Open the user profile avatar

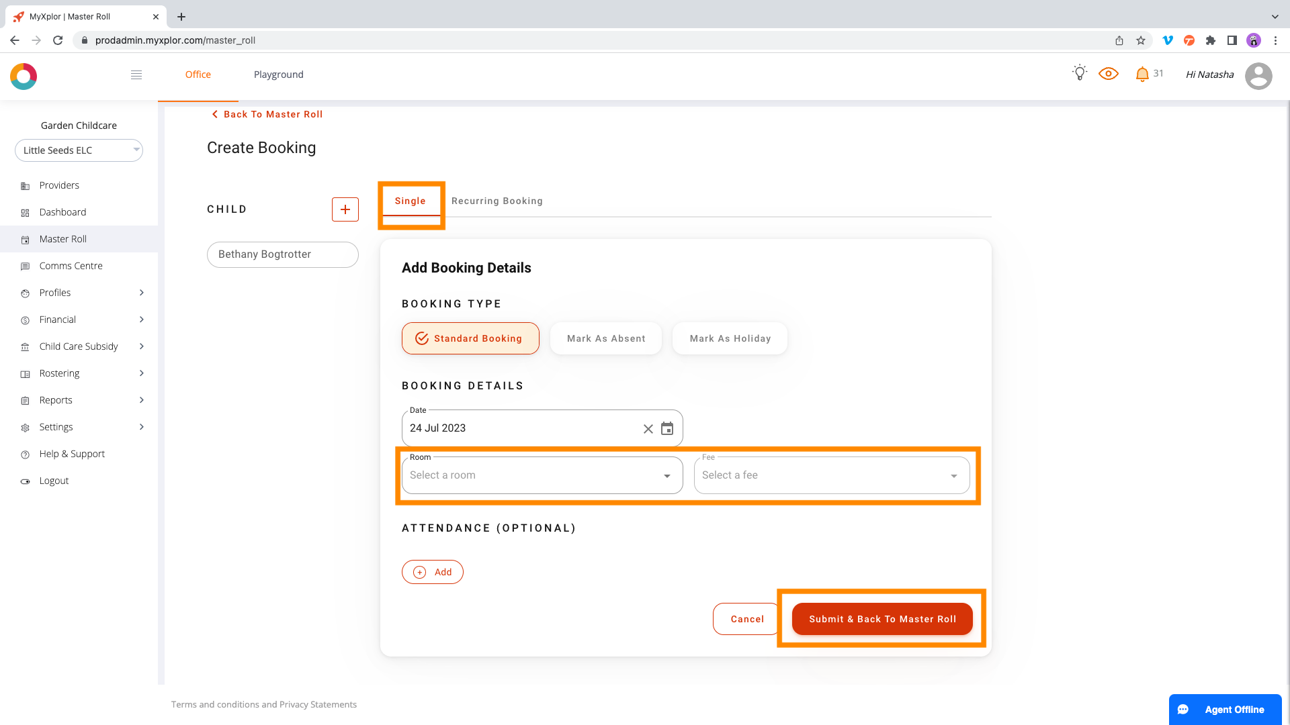pyautogui.click(x=1258, y=76)
